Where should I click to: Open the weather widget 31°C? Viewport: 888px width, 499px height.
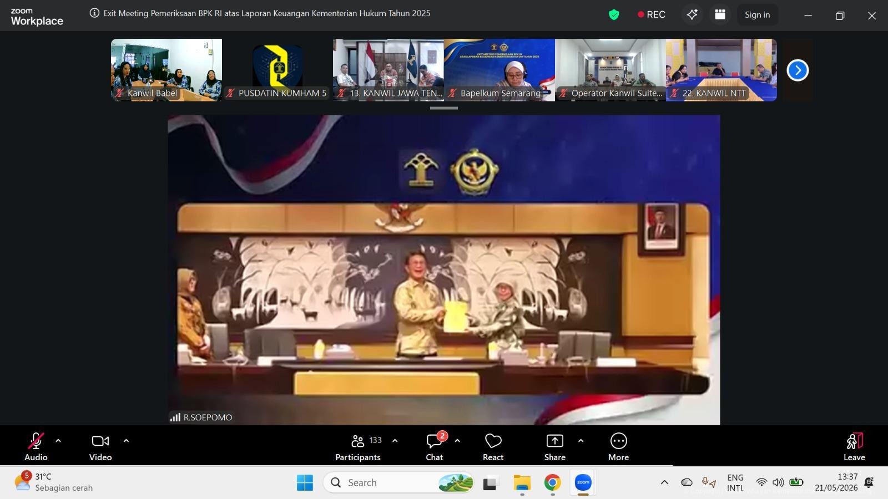[53, 482]
